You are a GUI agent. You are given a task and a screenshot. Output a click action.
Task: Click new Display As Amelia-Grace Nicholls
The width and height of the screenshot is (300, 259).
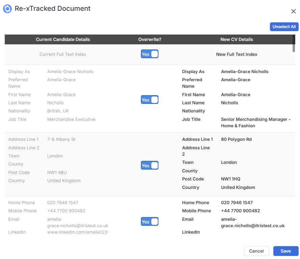pos(245,72)
